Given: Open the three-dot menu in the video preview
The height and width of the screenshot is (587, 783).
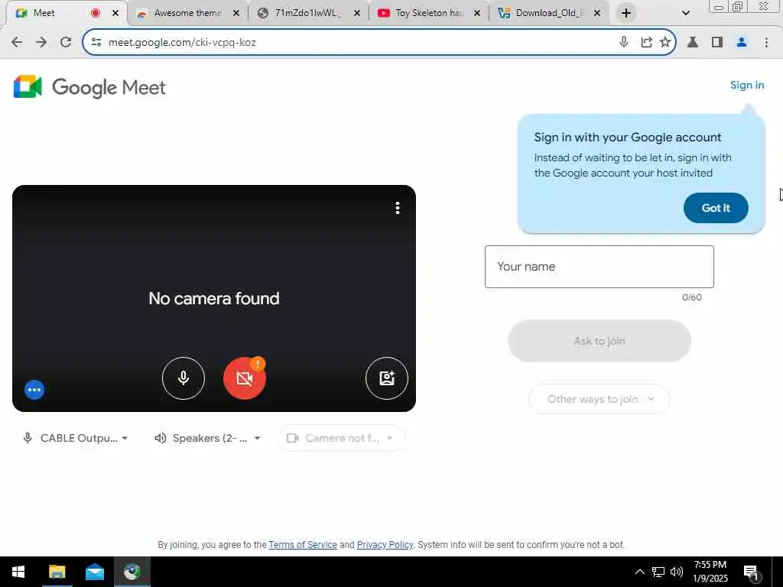Looking at the screenshot, I should tap(398, 208).
